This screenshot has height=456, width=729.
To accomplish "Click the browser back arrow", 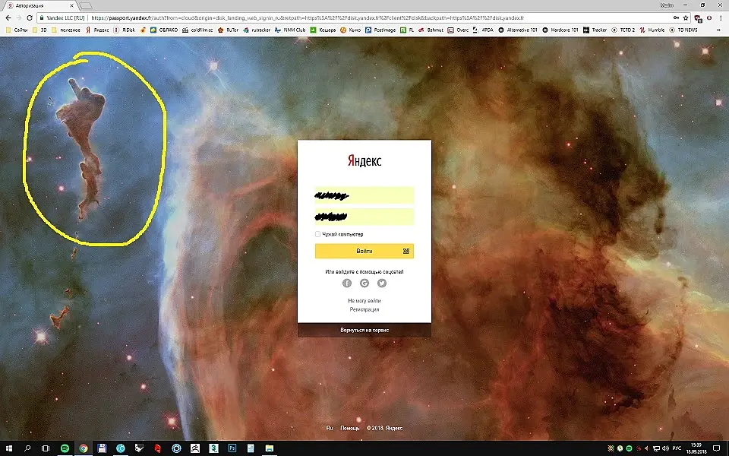I will 8,17.
